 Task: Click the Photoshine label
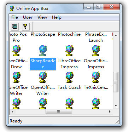(x=69, y=34)
